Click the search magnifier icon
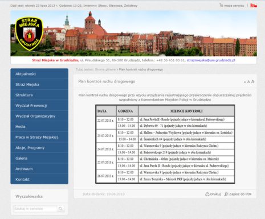 pos(60,209)
